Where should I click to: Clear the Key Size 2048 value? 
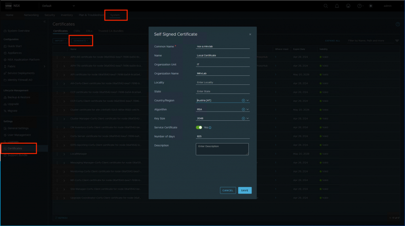pyautogui.click(x=243, y=118)
